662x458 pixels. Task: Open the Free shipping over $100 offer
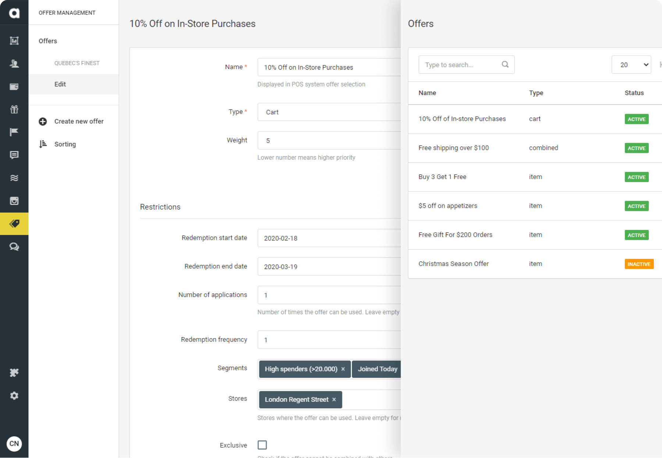(x=535, y=148)
